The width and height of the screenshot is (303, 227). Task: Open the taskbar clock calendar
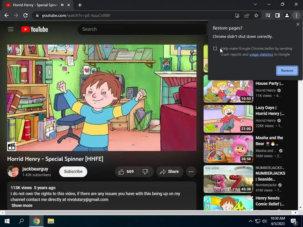278,221
